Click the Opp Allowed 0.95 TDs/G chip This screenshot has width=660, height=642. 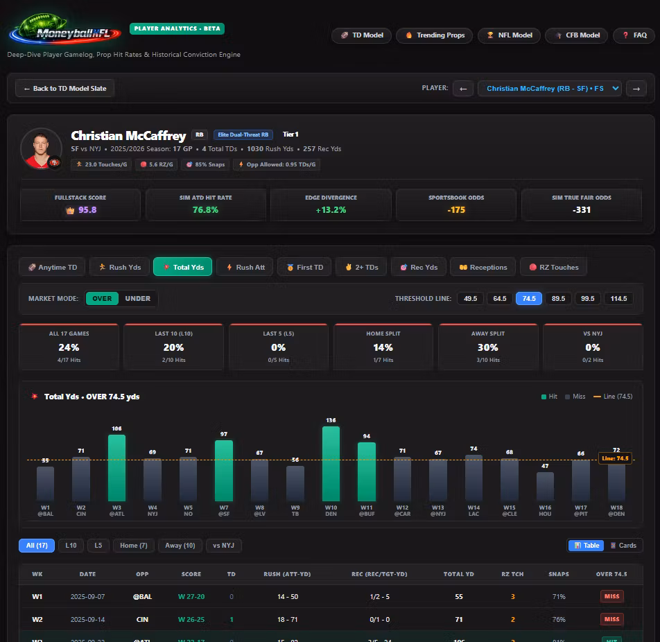click(277, 164)
